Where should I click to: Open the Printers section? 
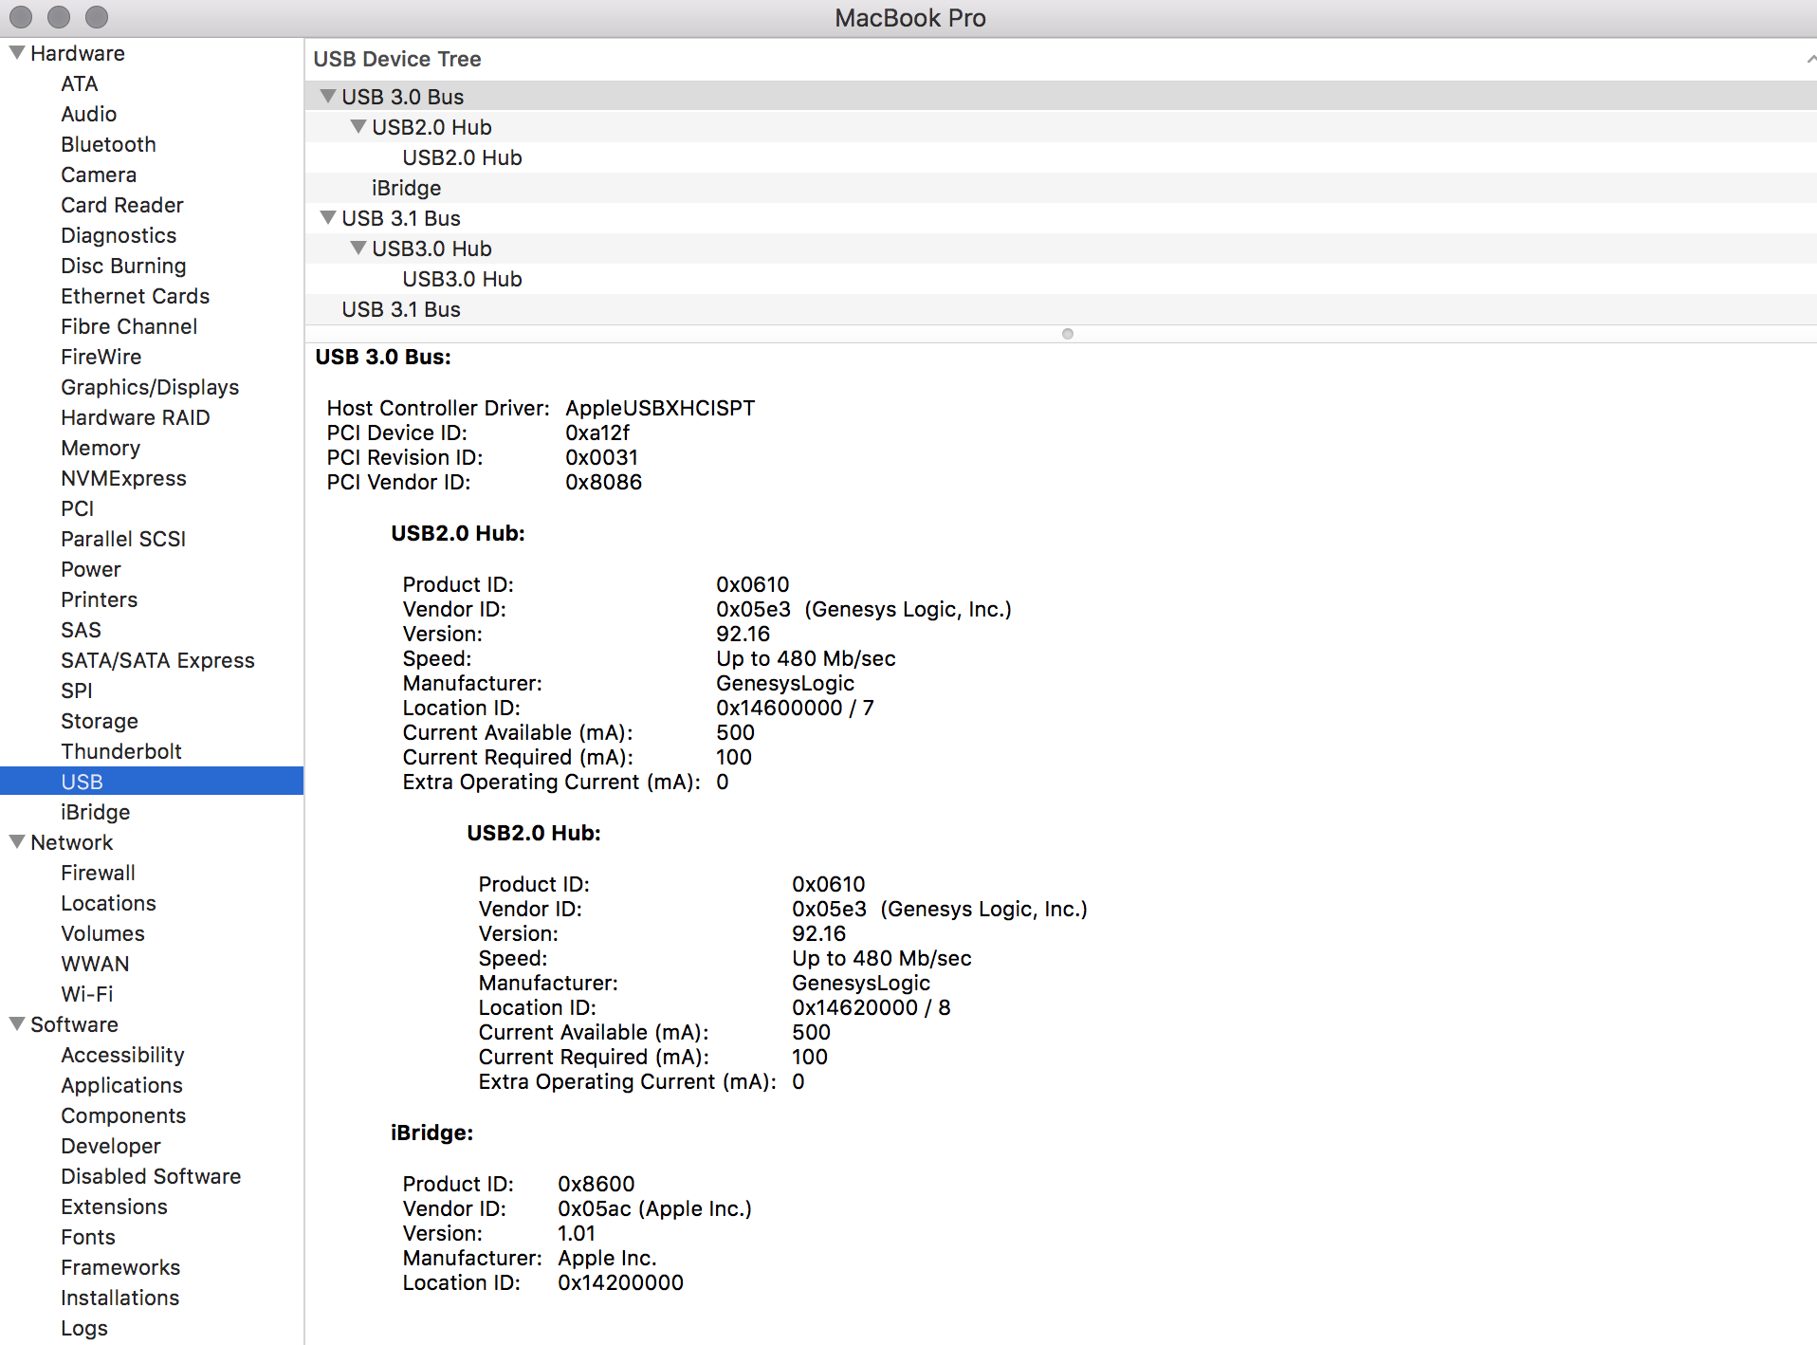pyautogui.click(x=100, y=599)
